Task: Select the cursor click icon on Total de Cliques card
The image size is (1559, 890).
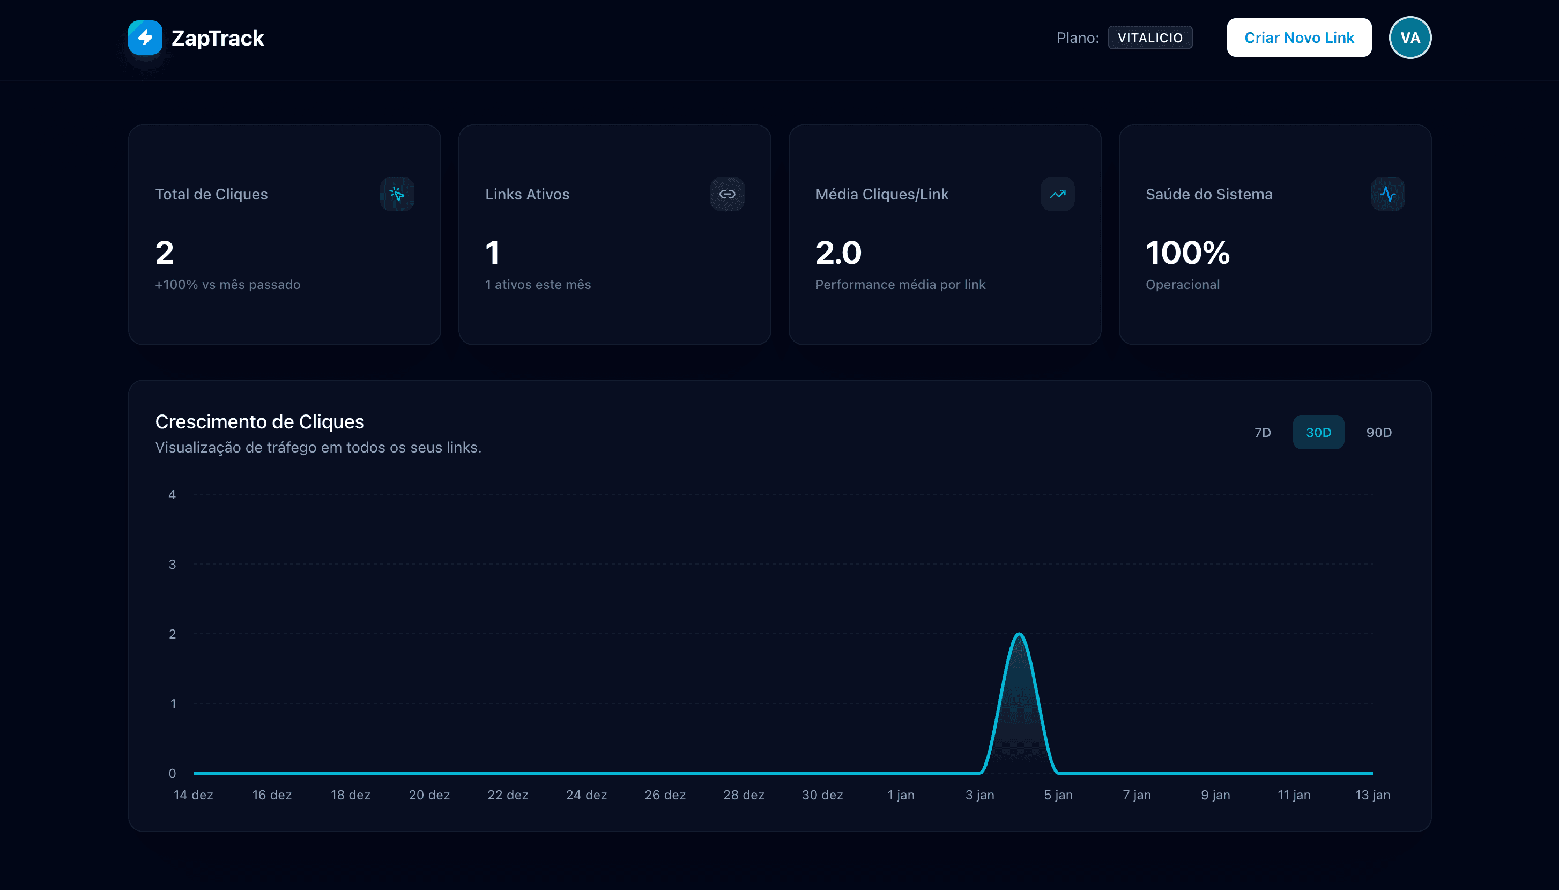Action: point(397,195)
